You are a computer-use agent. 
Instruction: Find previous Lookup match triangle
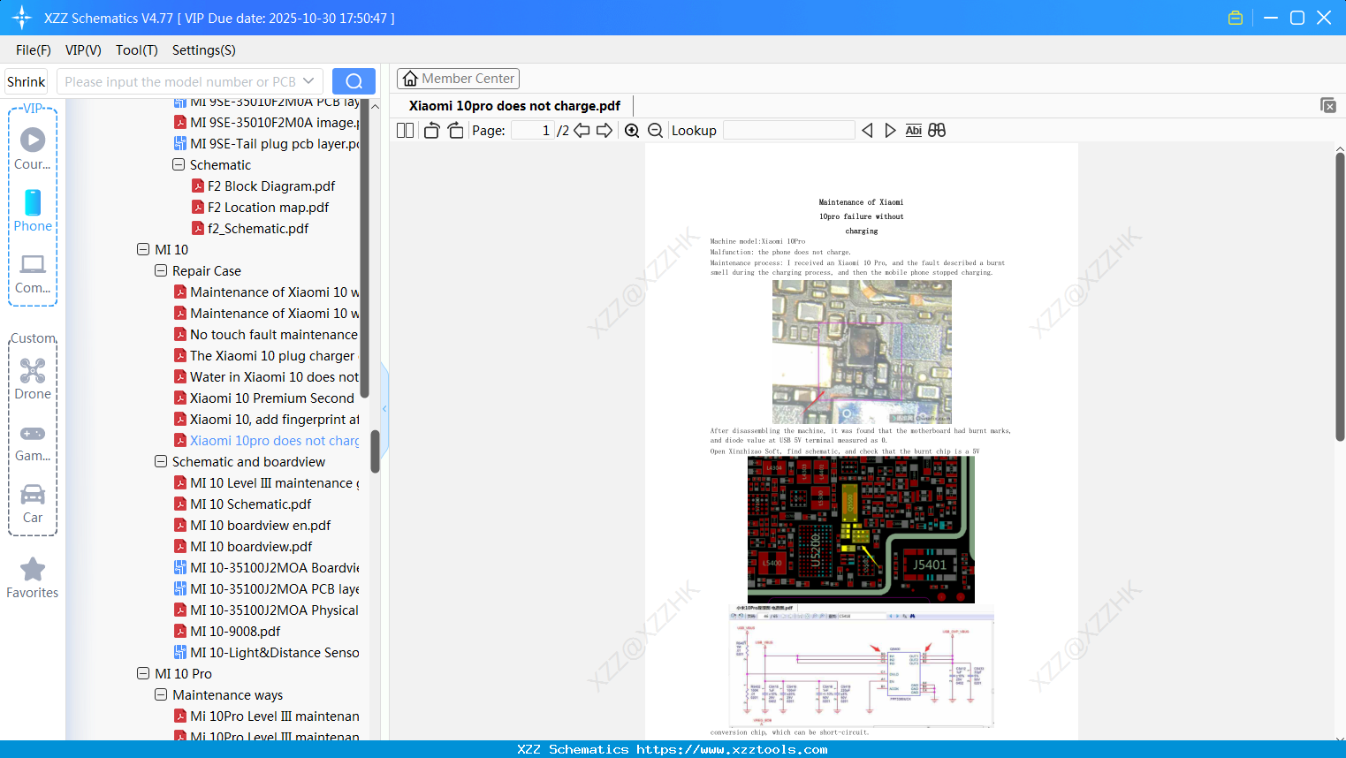click(x=867, y=131)
